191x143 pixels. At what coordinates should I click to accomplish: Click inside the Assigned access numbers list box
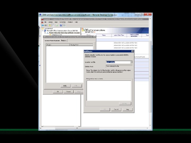(109, 91)
